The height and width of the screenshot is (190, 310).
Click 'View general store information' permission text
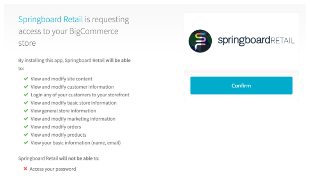[x=63, y=111]
